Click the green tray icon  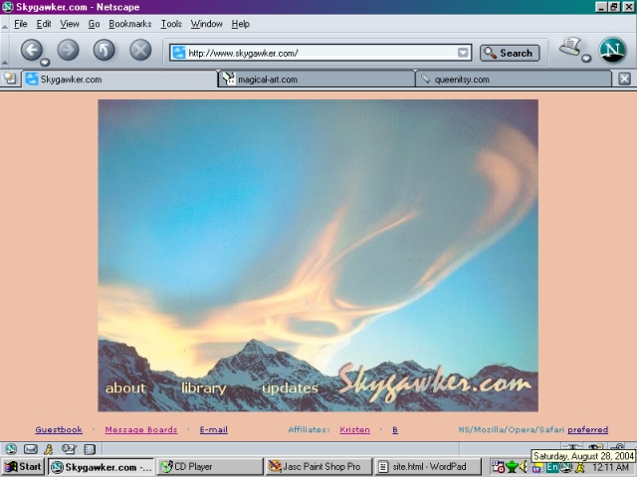pyautogui.click(x=512, y=467)
